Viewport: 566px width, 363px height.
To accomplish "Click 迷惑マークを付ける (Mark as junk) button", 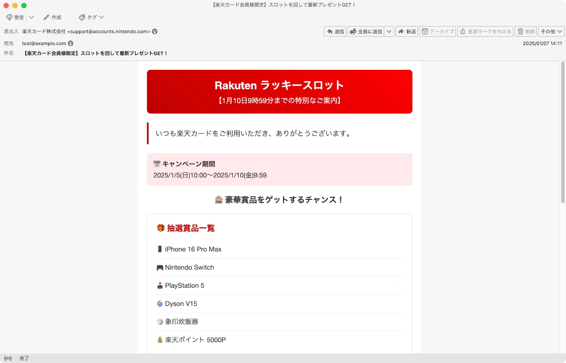I will [486, 31].
